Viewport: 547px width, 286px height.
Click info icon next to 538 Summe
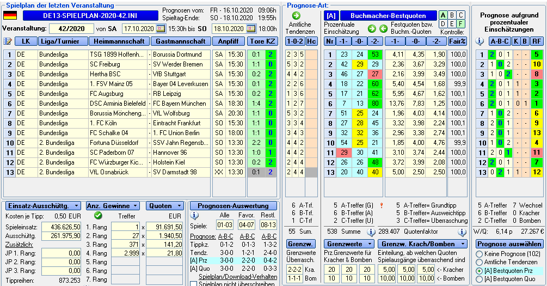tap(371, 232)
